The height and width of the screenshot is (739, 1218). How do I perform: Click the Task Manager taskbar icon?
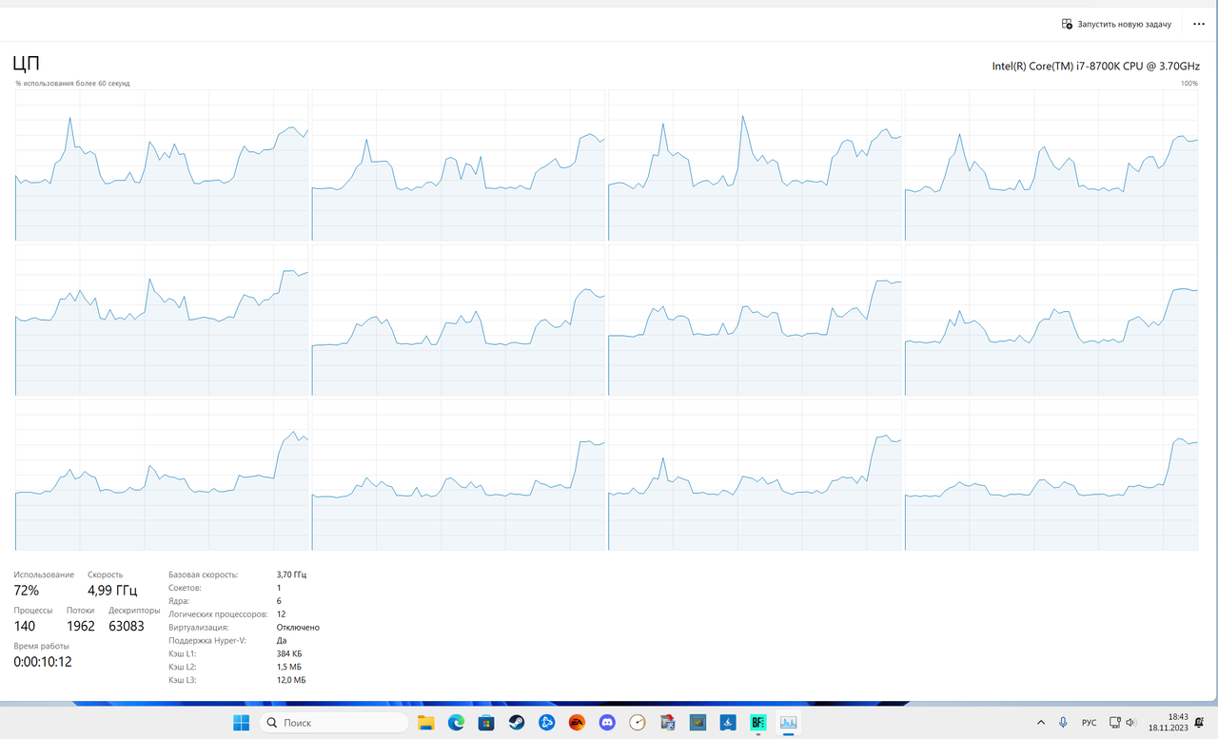coord(789,723)
